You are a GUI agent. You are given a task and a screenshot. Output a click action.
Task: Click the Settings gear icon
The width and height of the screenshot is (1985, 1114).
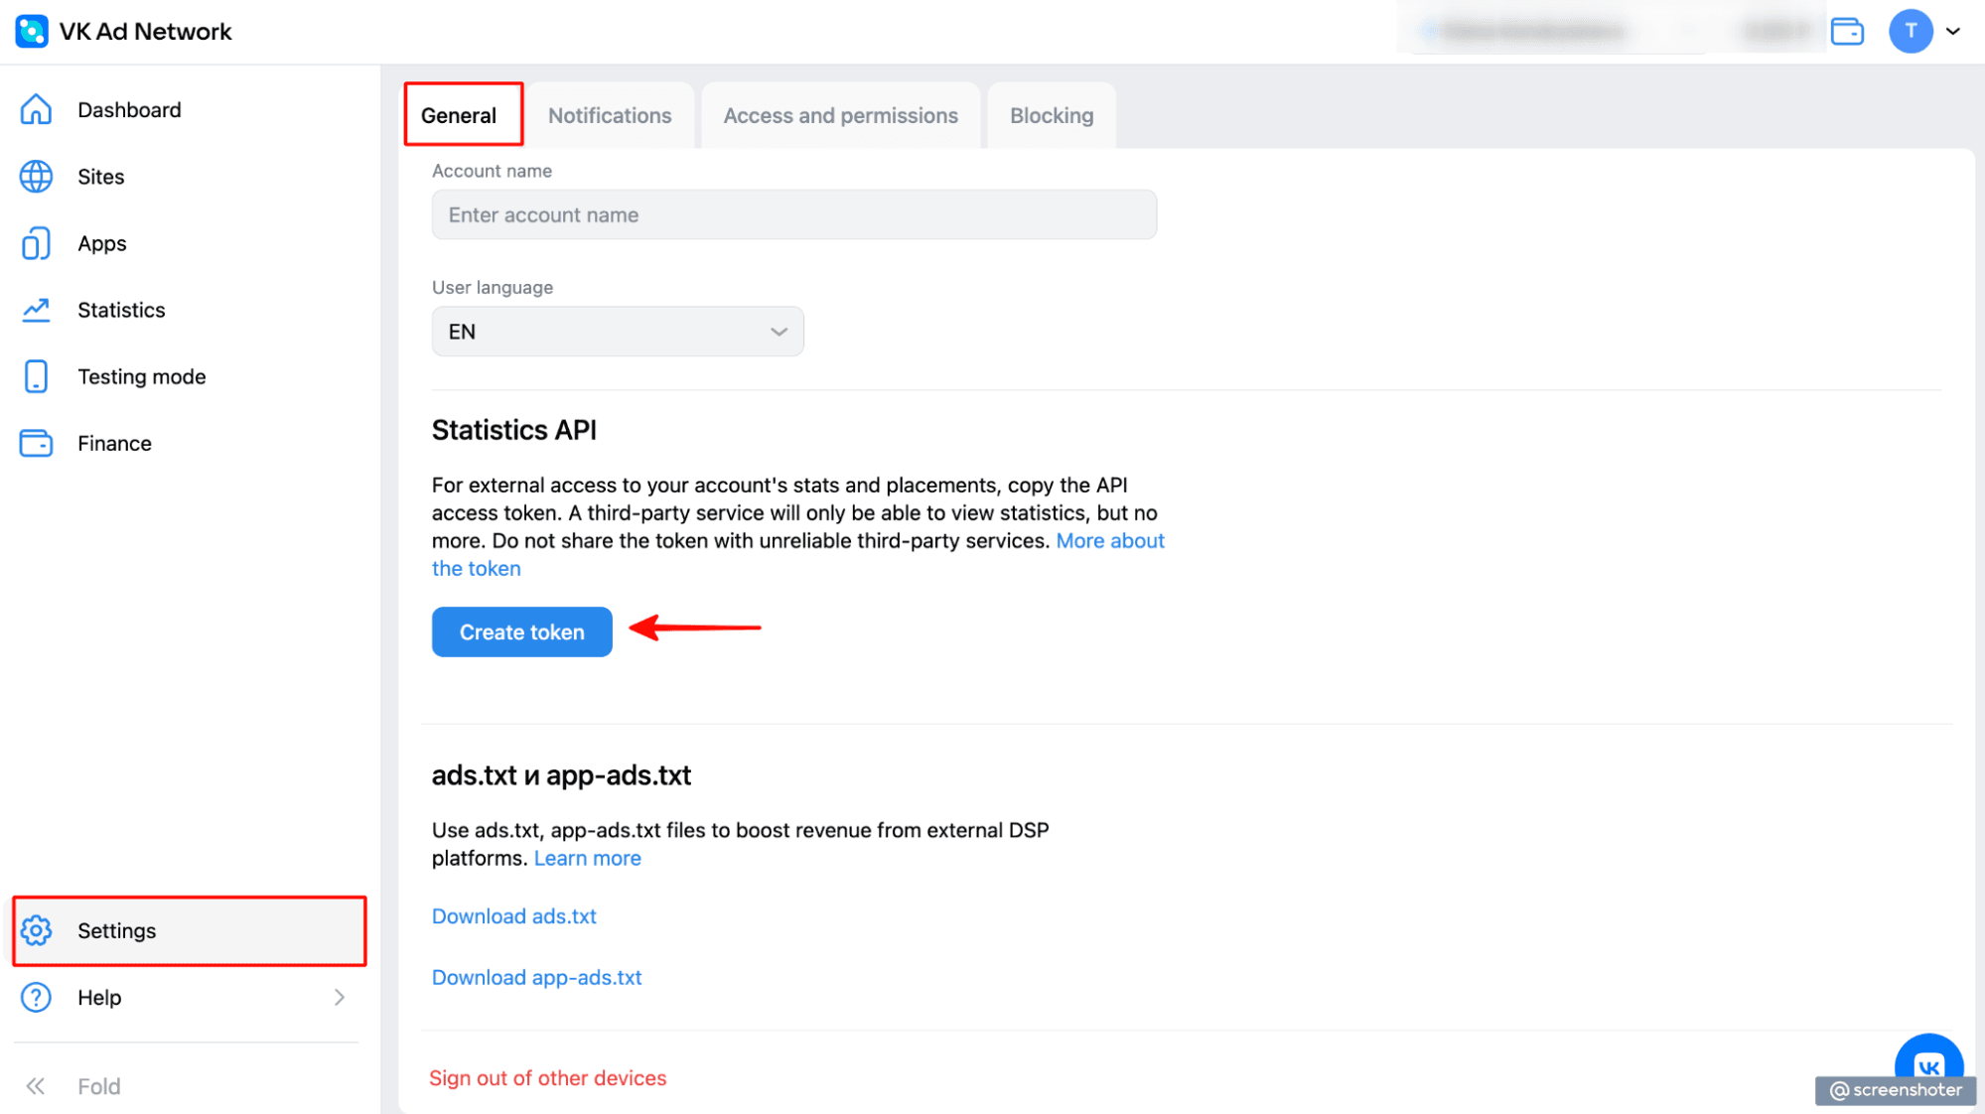[x=36, y=930]
